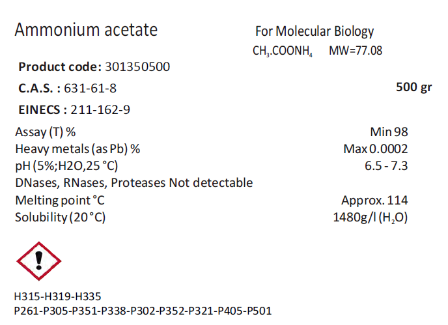Click the H315-H319-H335 hazard codes
Image resolution: width=448 pixels, height=325 pixels.
(57, 296)
